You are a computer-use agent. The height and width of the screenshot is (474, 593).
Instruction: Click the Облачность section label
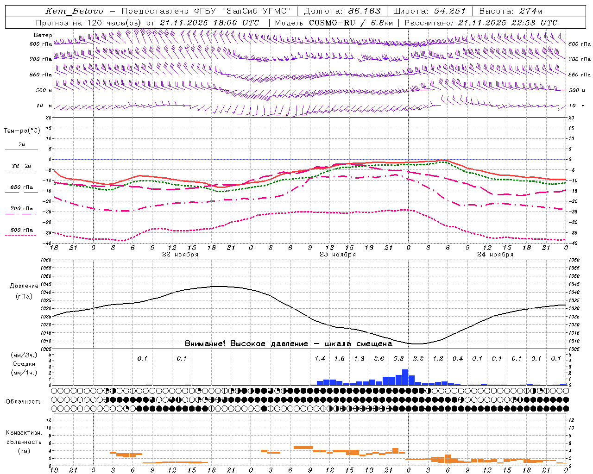[x=24, y=402]
